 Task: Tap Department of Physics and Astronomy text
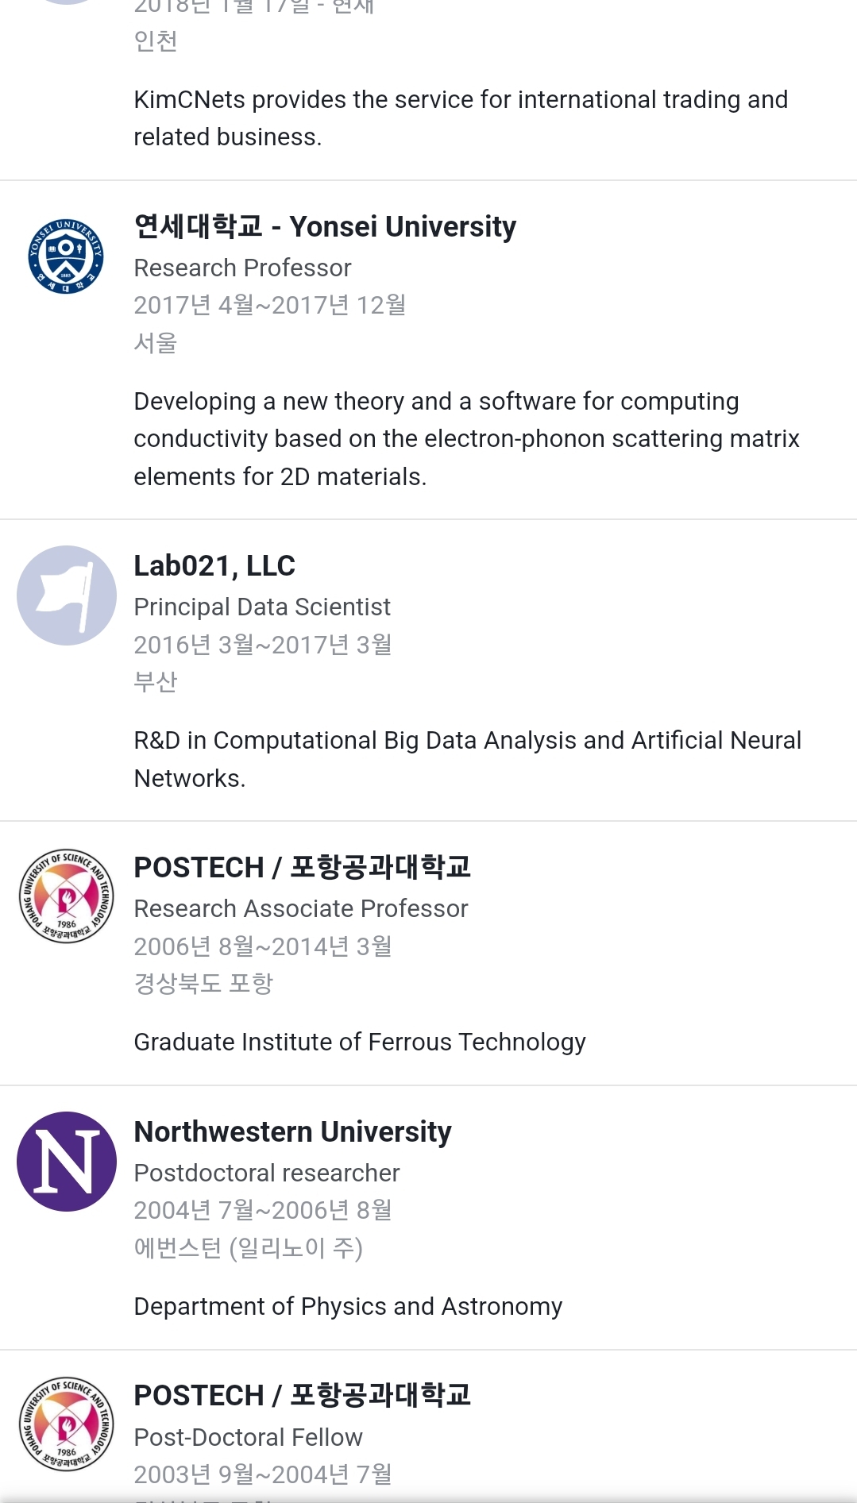(x=348, y=1306)
